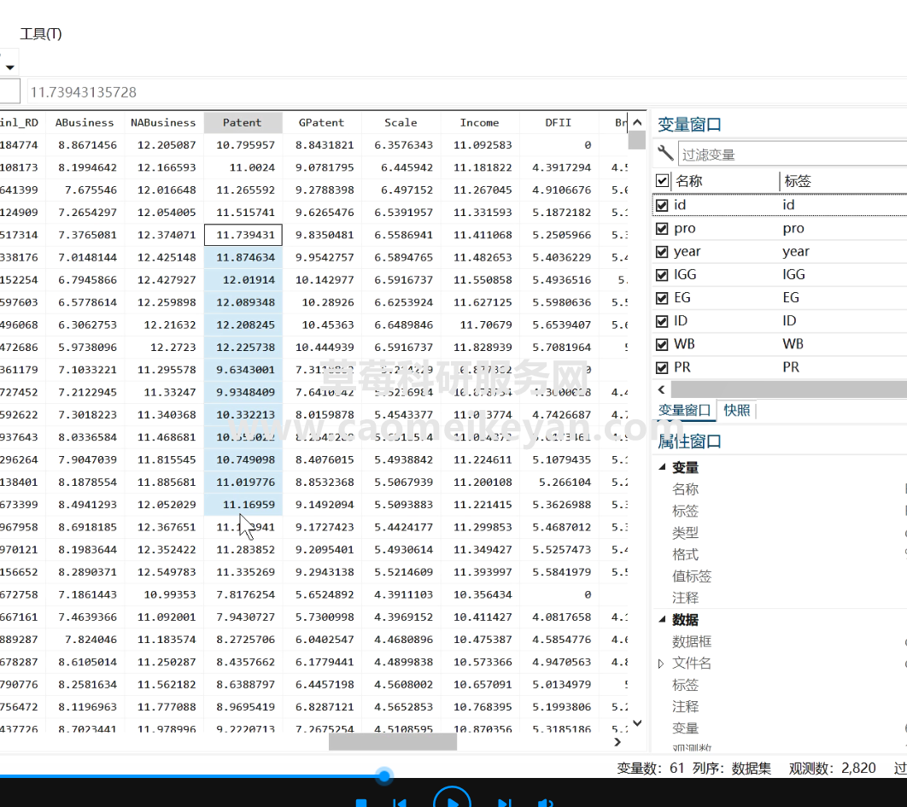Select the GPatent cell 9.8350481
Screen dimensions: 907x807
(323, 235)
